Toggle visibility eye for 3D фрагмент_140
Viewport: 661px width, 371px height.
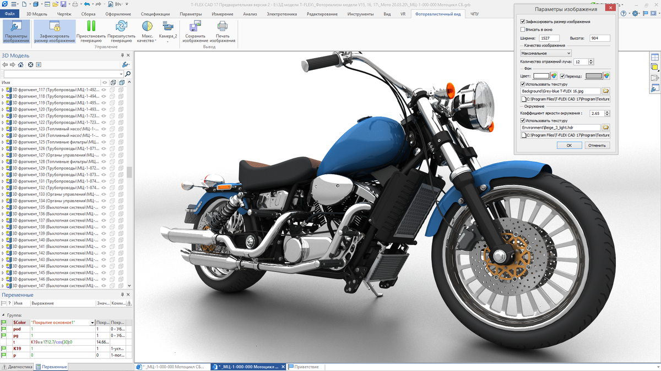click(x=104, y=240)
